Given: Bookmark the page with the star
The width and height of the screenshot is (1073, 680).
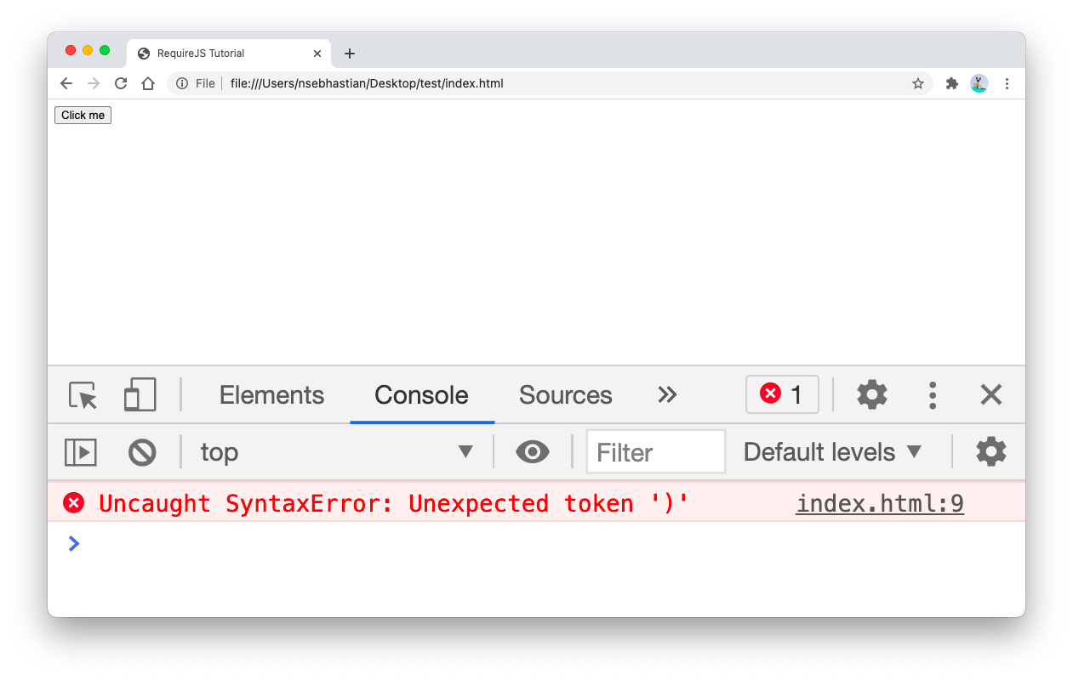Looking at the screenshot, I should coord(918,83).
